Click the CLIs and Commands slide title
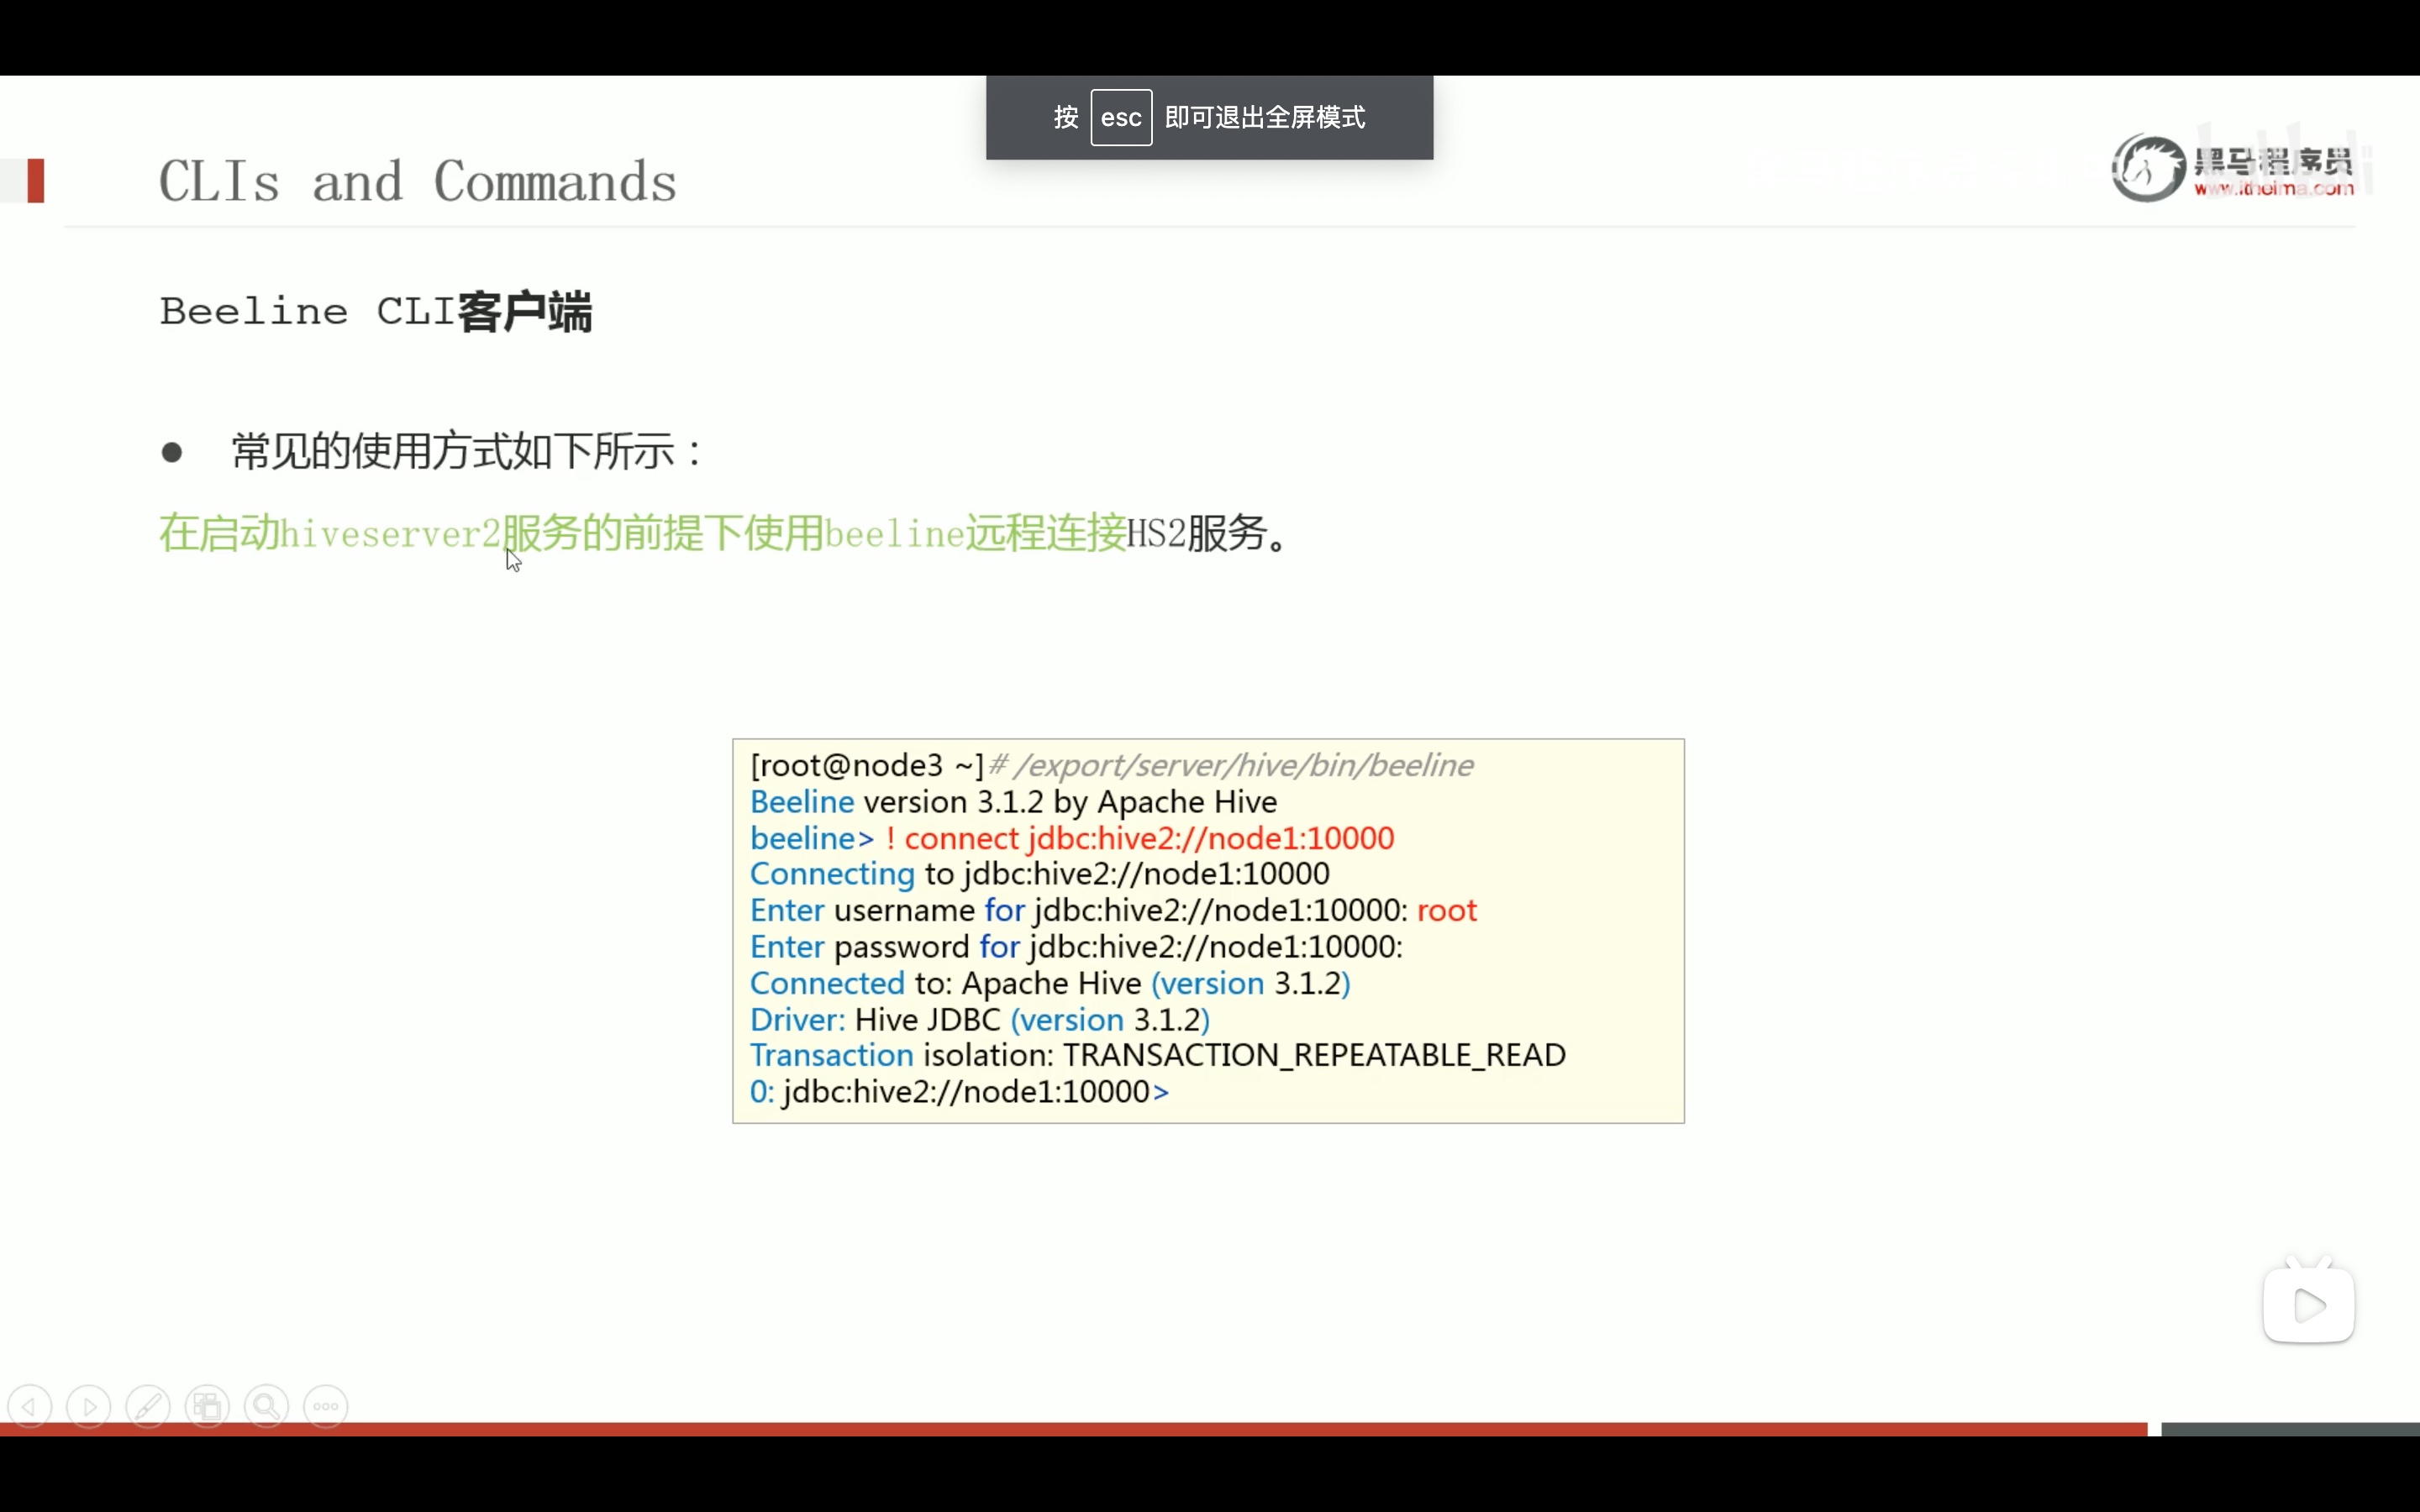The width and height of the screenshot is (2420, 1512). click(418, 182)
